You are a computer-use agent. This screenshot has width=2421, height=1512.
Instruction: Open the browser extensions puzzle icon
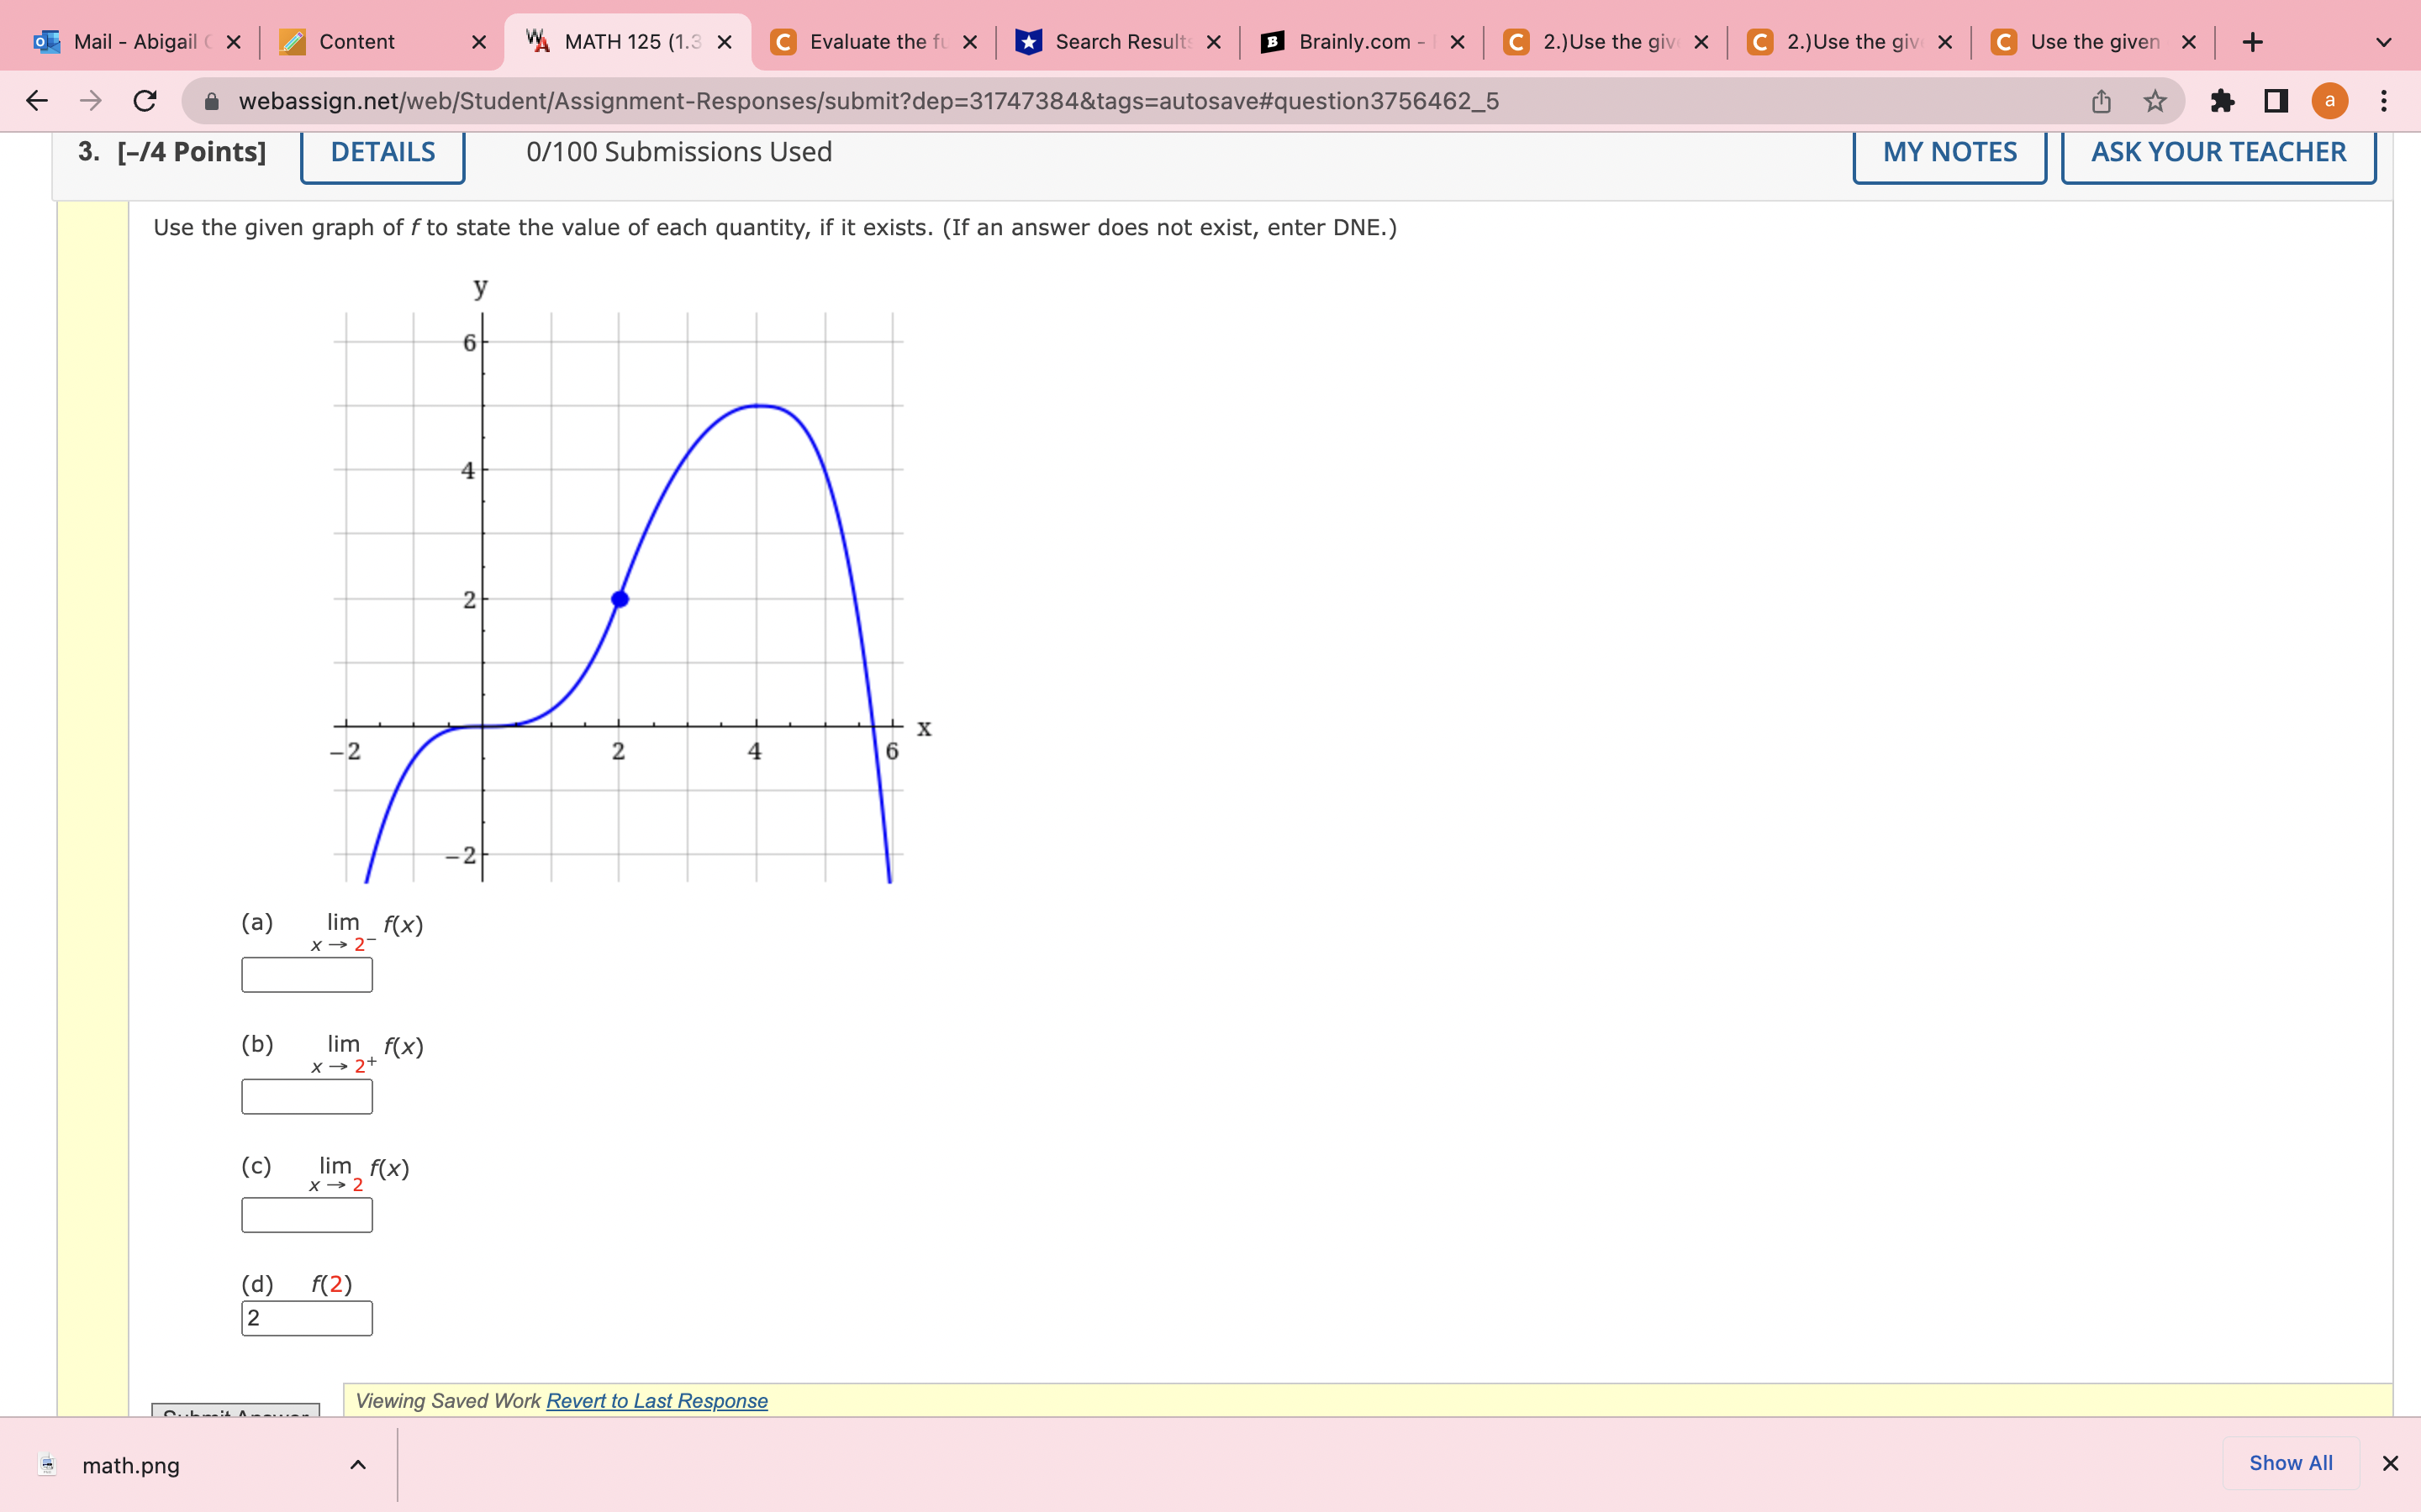point(2223,100)
